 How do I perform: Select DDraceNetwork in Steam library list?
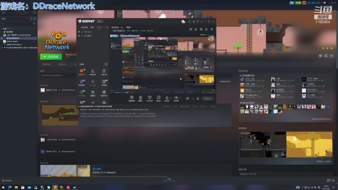19,38
